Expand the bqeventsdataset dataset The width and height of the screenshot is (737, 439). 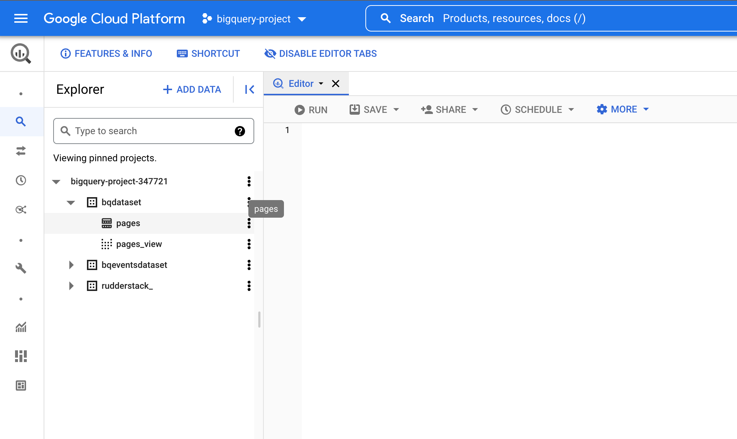point(71,265)
